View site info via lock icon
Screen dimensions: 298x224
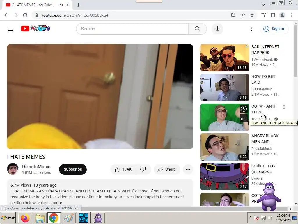pyautogui.click(x=37, y=15)
